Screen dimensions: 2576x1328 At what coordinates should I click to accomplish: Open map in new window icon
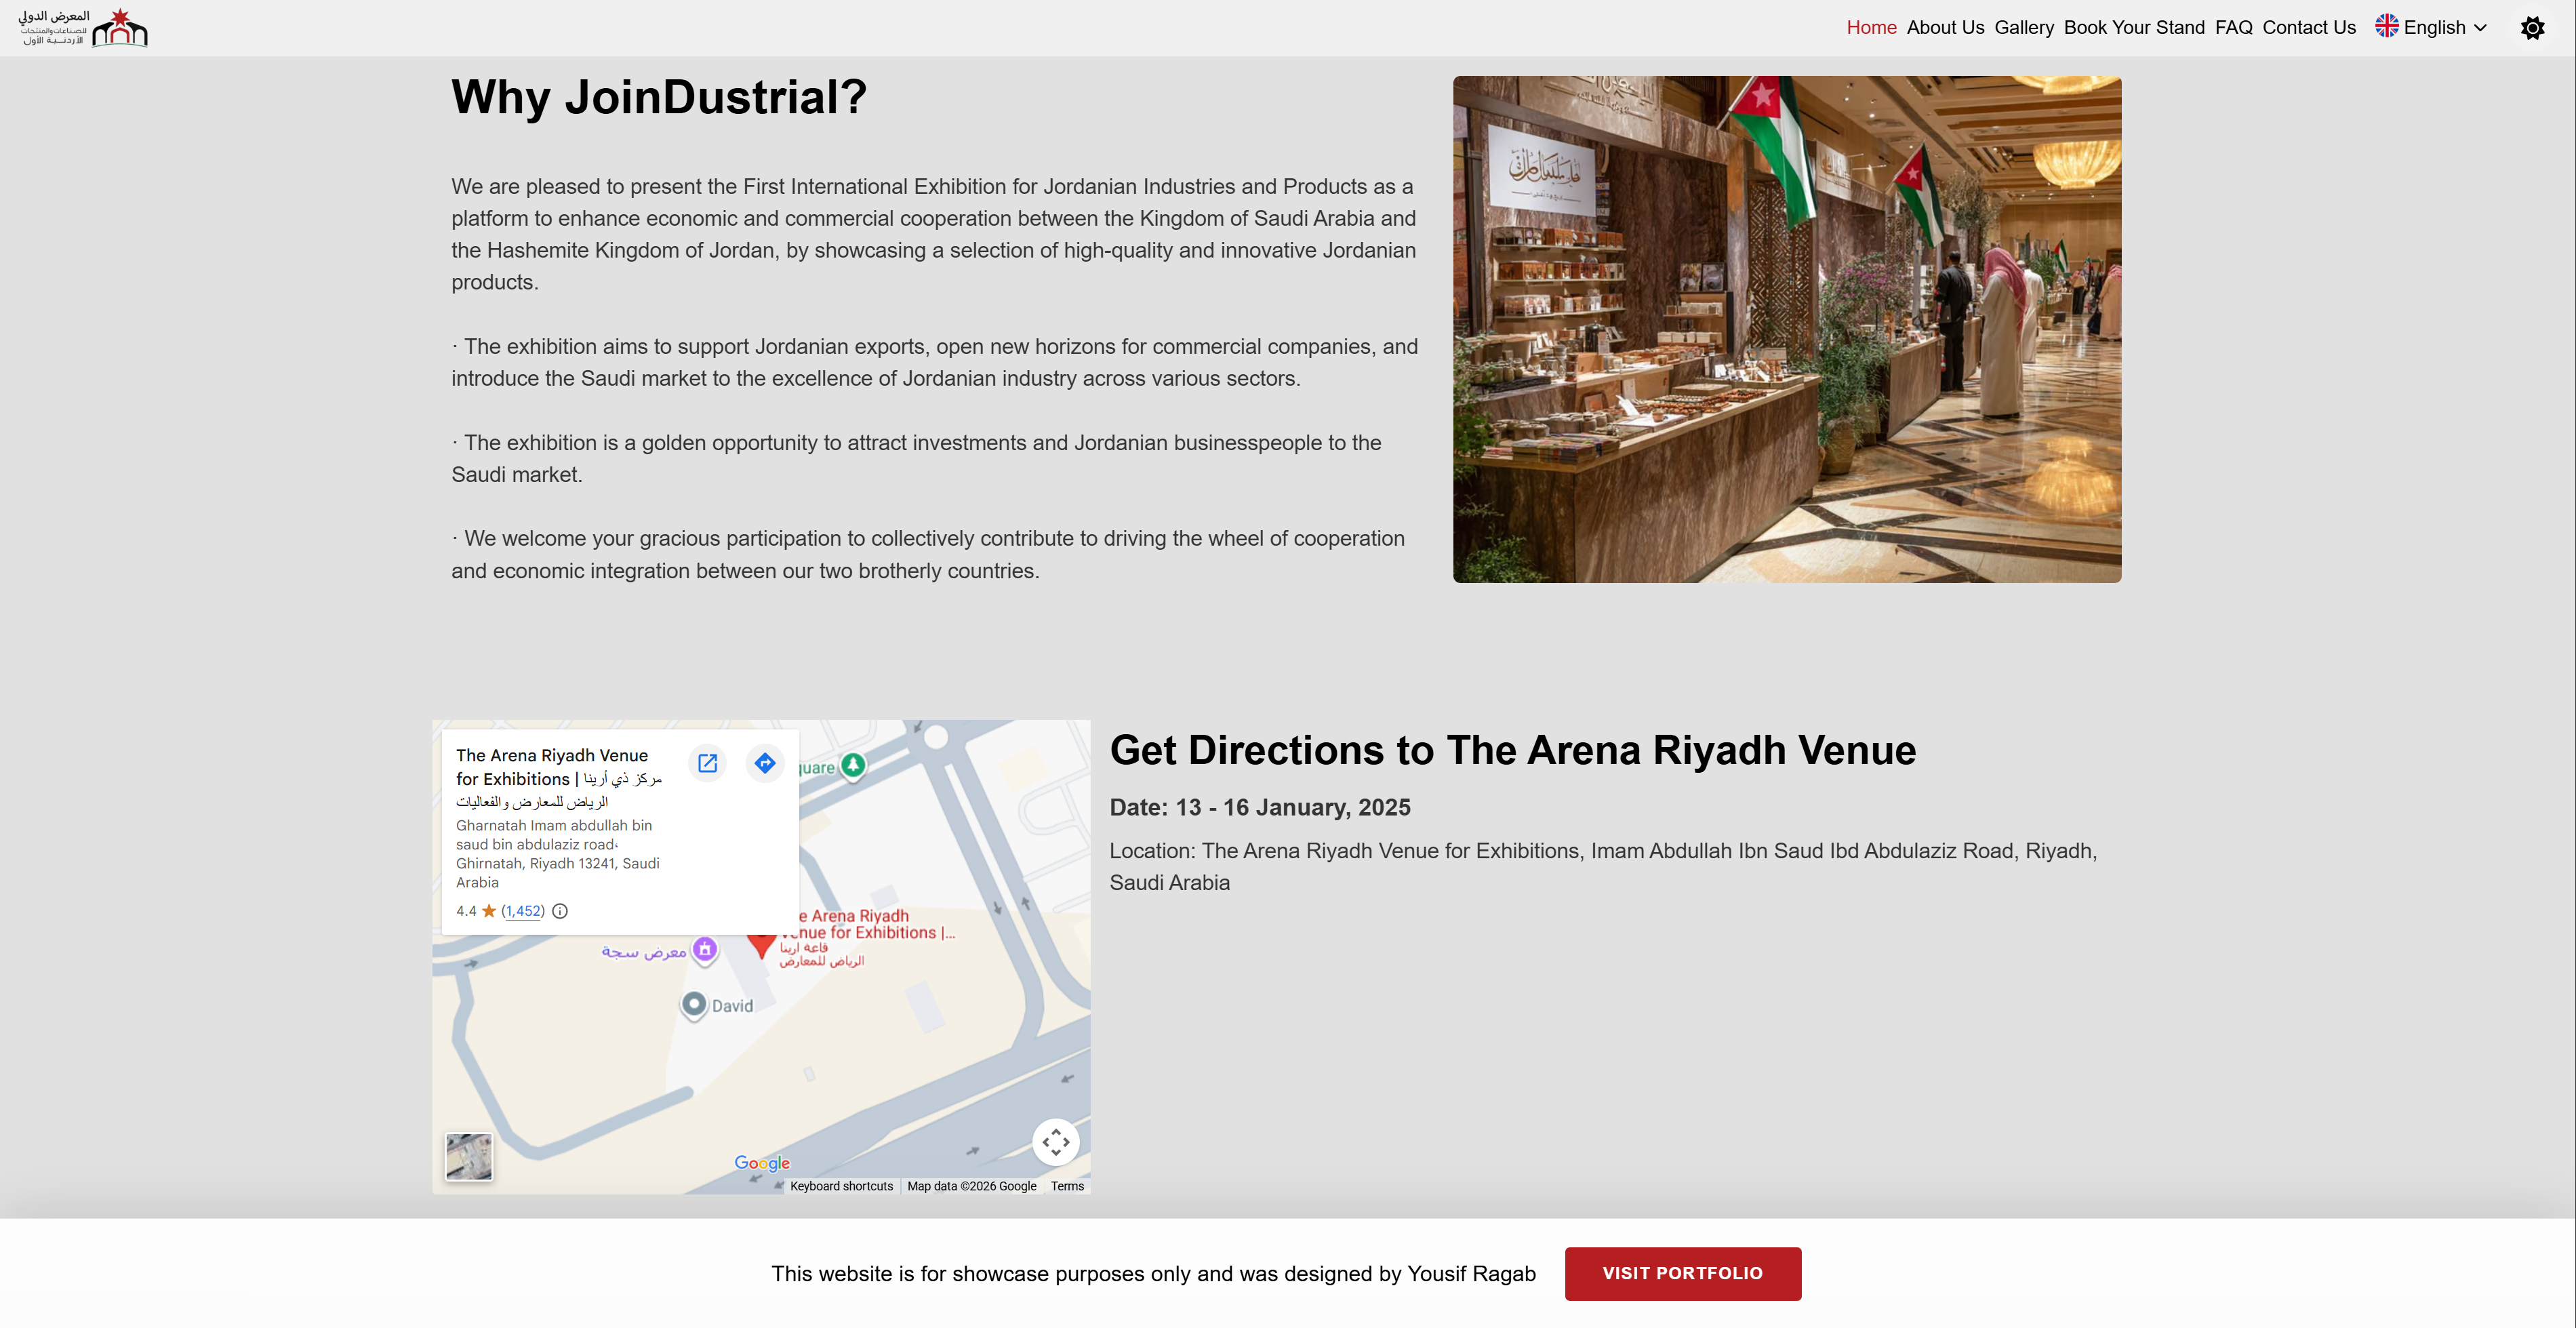click(x=707, y=764)
